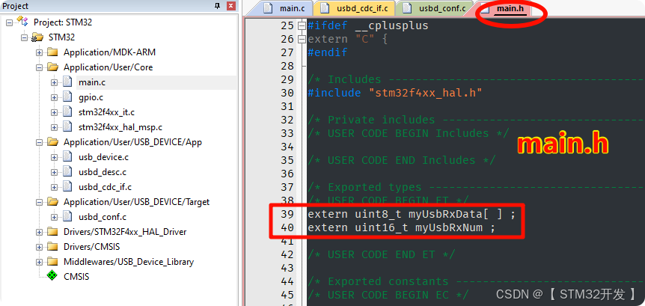Click the USB_DEVICE/Target folder icon
Viewport: 645px width, 306px height.
[52, 202]
